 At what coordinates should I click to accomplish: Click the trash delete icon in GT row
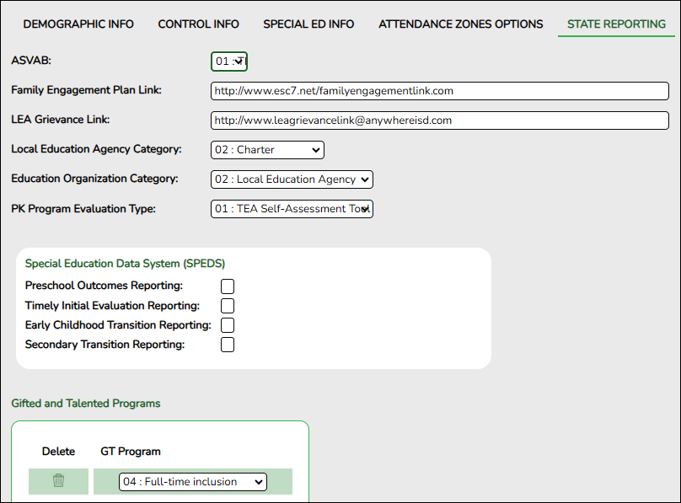pyautogui.click(x=58, y=481)
